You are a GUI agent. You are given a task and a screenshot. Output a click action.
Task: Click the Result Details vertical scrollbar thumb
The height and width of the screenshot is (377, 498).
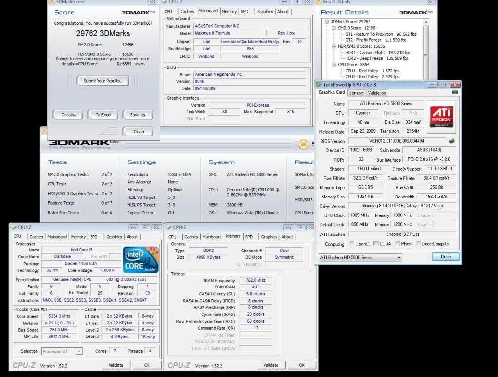[426, 56]
